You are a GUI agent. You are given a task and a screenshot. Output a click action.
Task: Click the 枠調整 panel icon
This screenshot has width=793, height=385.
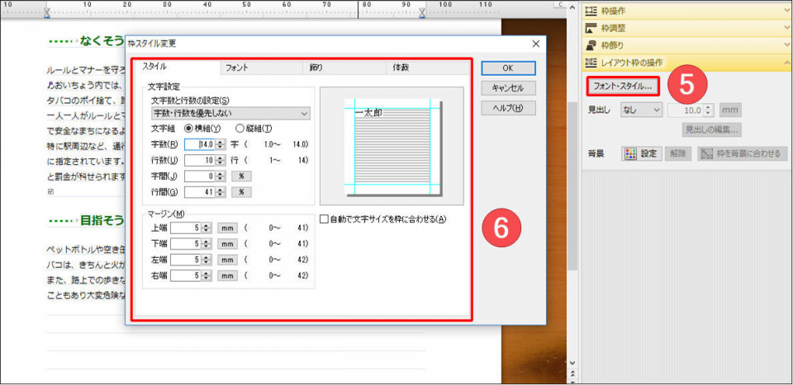tap(591, 28)
